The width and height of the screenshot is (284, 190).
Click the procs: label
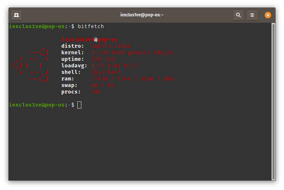[71, 92]
